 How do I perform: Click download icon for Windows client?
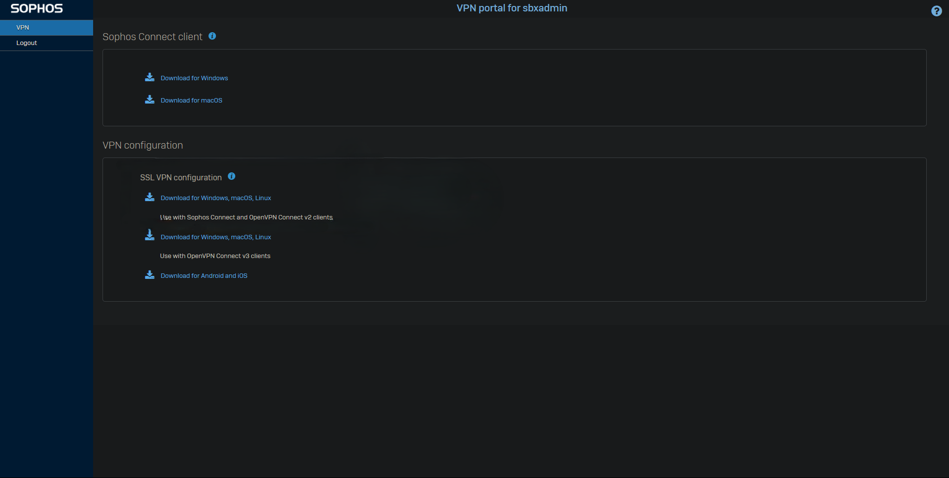[x=150, y=77]
